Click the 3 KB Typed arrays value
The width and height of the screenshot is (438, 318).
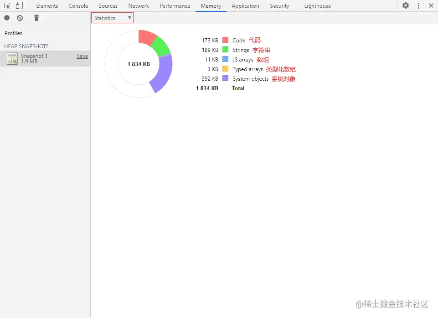click(212, 69)
